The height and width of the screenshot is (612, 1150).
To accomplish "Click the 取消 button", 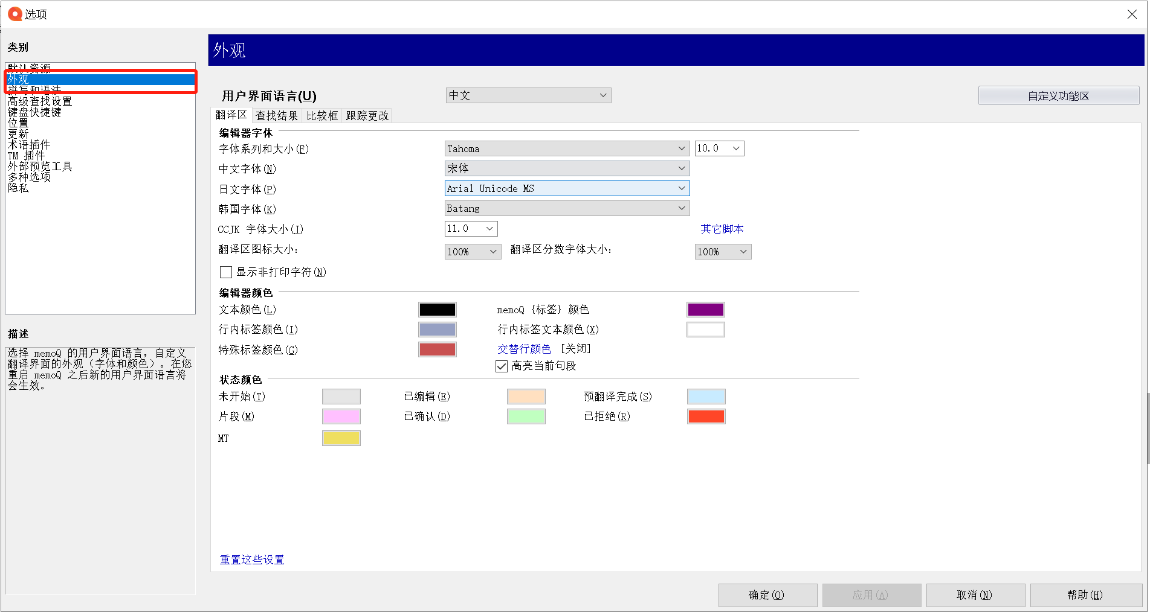I will (x=975, y=595).
